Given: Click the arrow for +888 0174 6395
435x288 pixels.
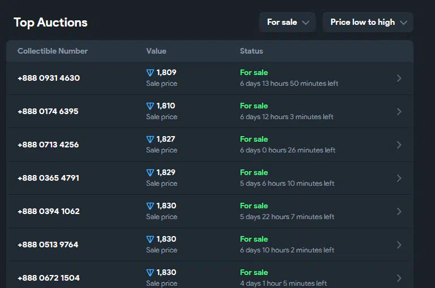Looking at the screenshot, I should click(399, 111).
